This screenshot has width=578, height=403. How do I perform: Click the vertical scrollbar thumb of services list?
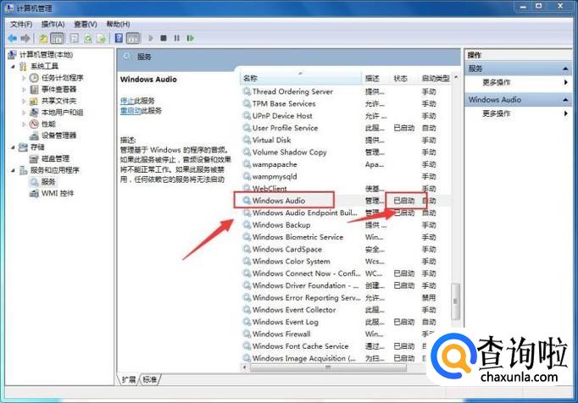click(456, 301)
